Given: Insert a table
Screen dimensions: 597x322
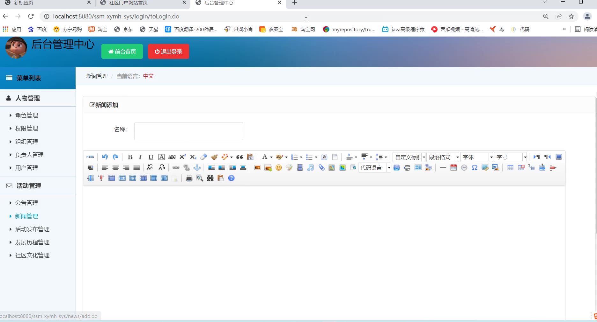Looking at the screenshot, I should pyautogui.click(x=510, y=167).
